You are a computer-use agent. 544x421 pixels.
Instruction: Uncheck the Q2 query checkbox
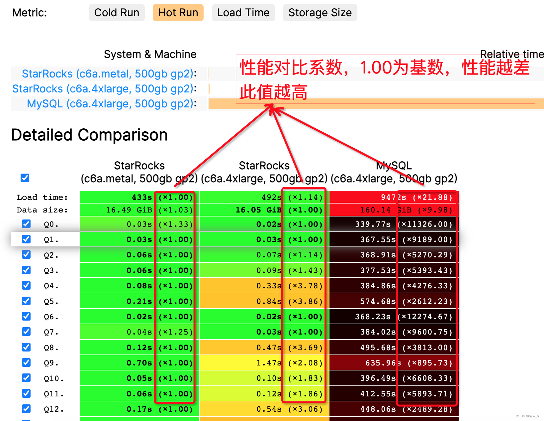(26, 254)
